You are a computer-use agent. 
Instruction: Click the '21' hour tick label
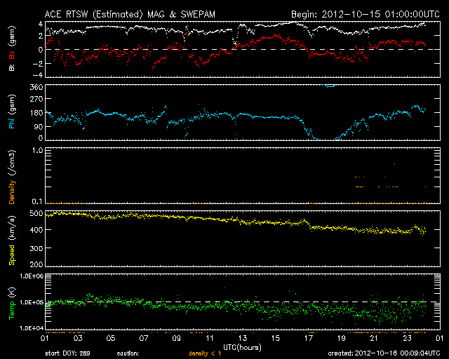[x=374, y=339]
